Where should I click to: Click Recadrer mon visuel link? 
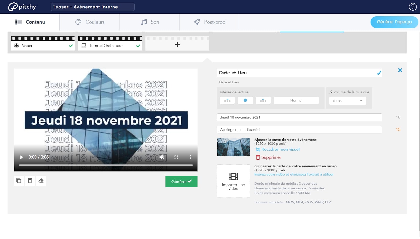(x=280, y=149)
